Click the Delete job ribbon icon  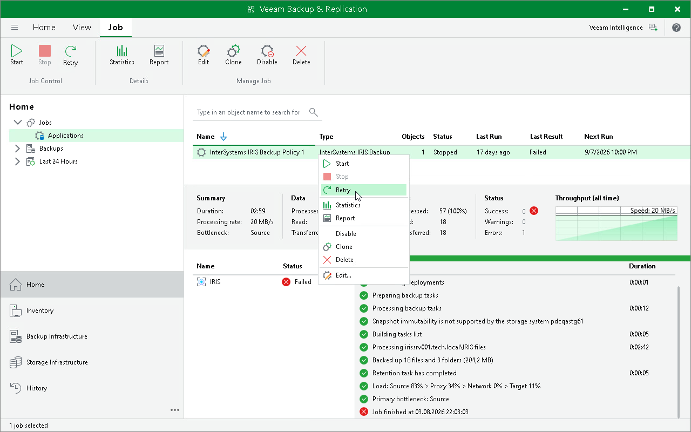[x=301, y=56]
